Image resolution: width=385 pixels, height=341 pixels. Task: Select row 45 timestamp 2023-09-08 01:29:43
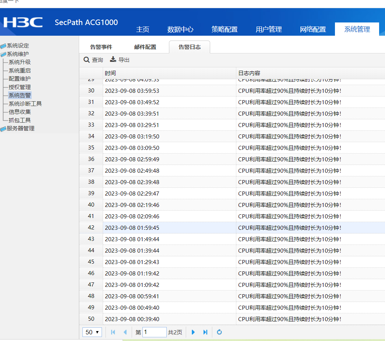pos(132,262)
